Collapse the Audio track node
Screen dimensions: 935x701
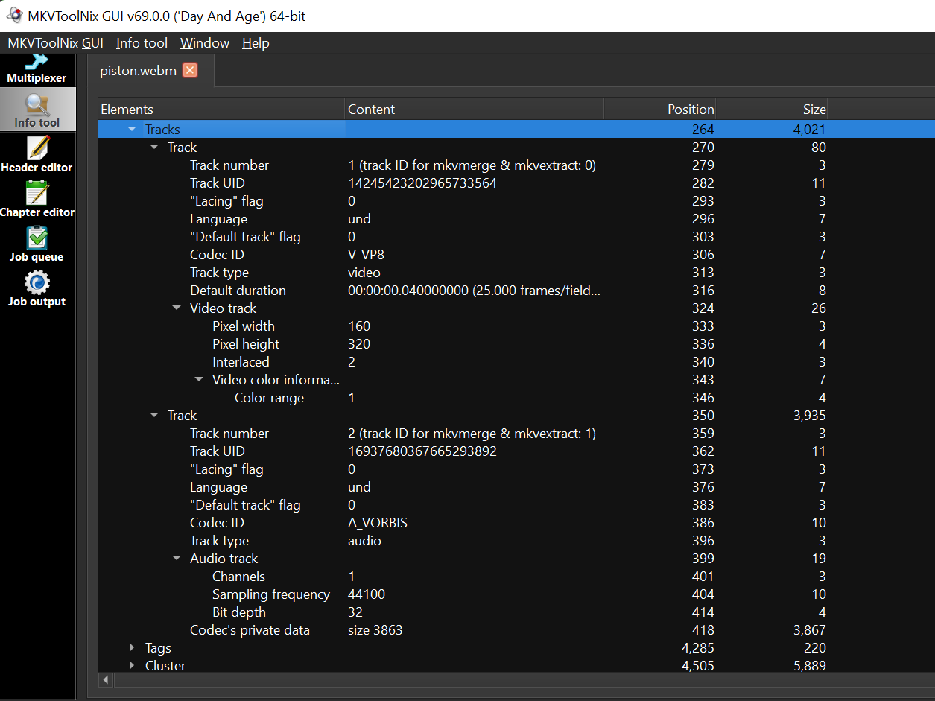177,559
